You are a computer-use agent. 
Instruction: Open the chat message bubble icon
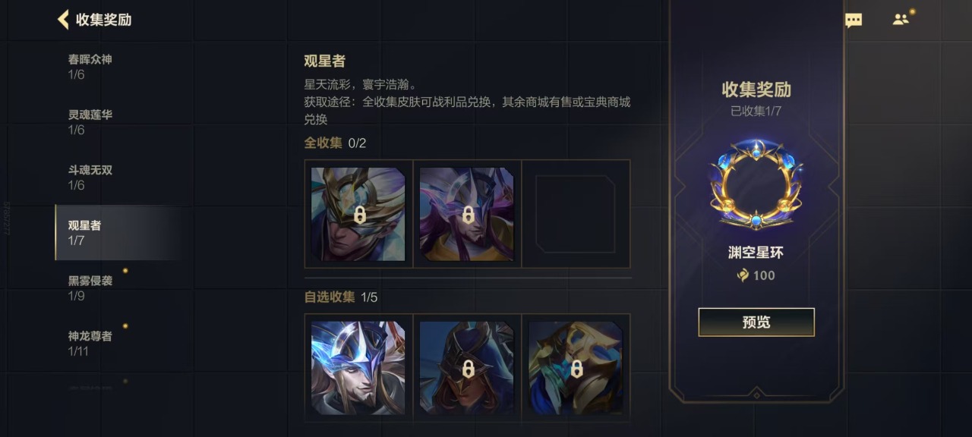(854, 20)
